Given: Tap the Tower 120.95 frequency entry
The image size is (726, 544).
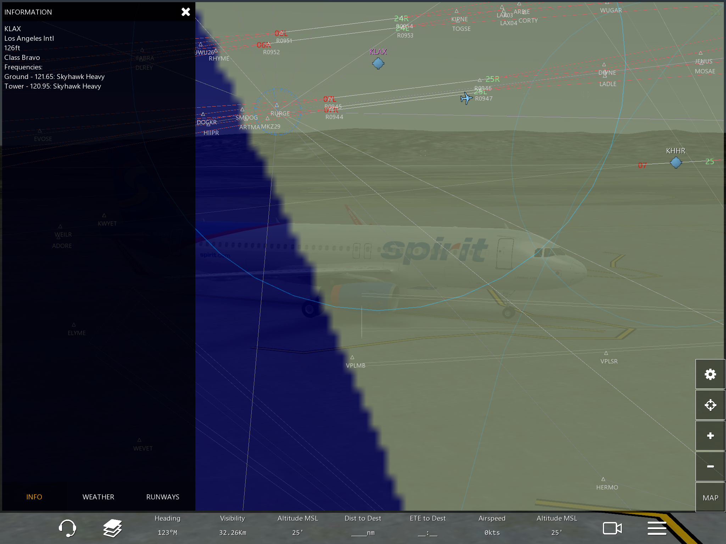Looking at the screenshot, I should (x=53, y=86).
